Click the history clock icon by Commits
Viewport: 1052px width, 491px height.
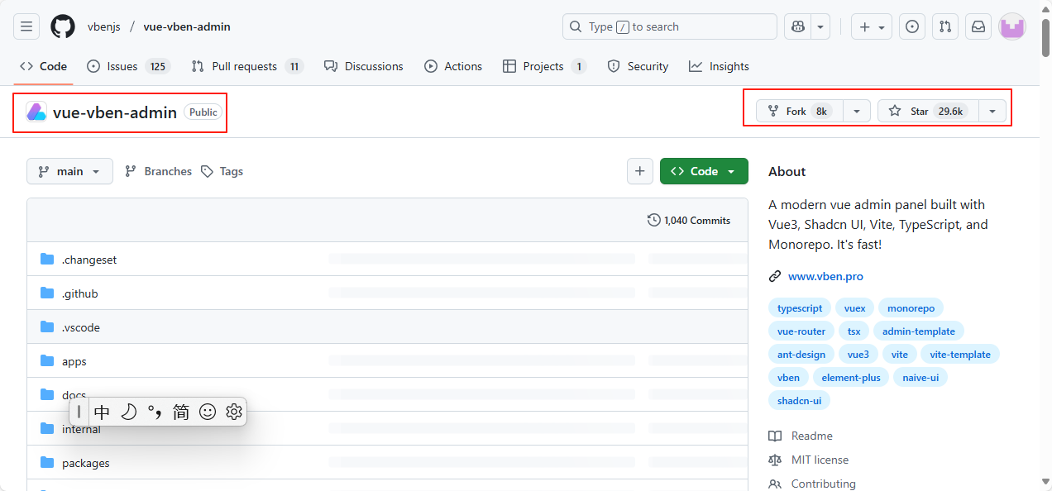click(654, 220)
